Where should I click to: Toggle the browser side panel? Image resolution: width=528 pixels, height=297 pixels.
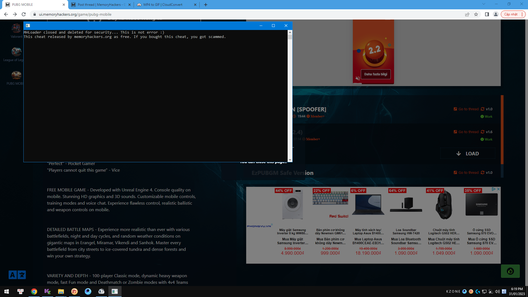(487, 14)
